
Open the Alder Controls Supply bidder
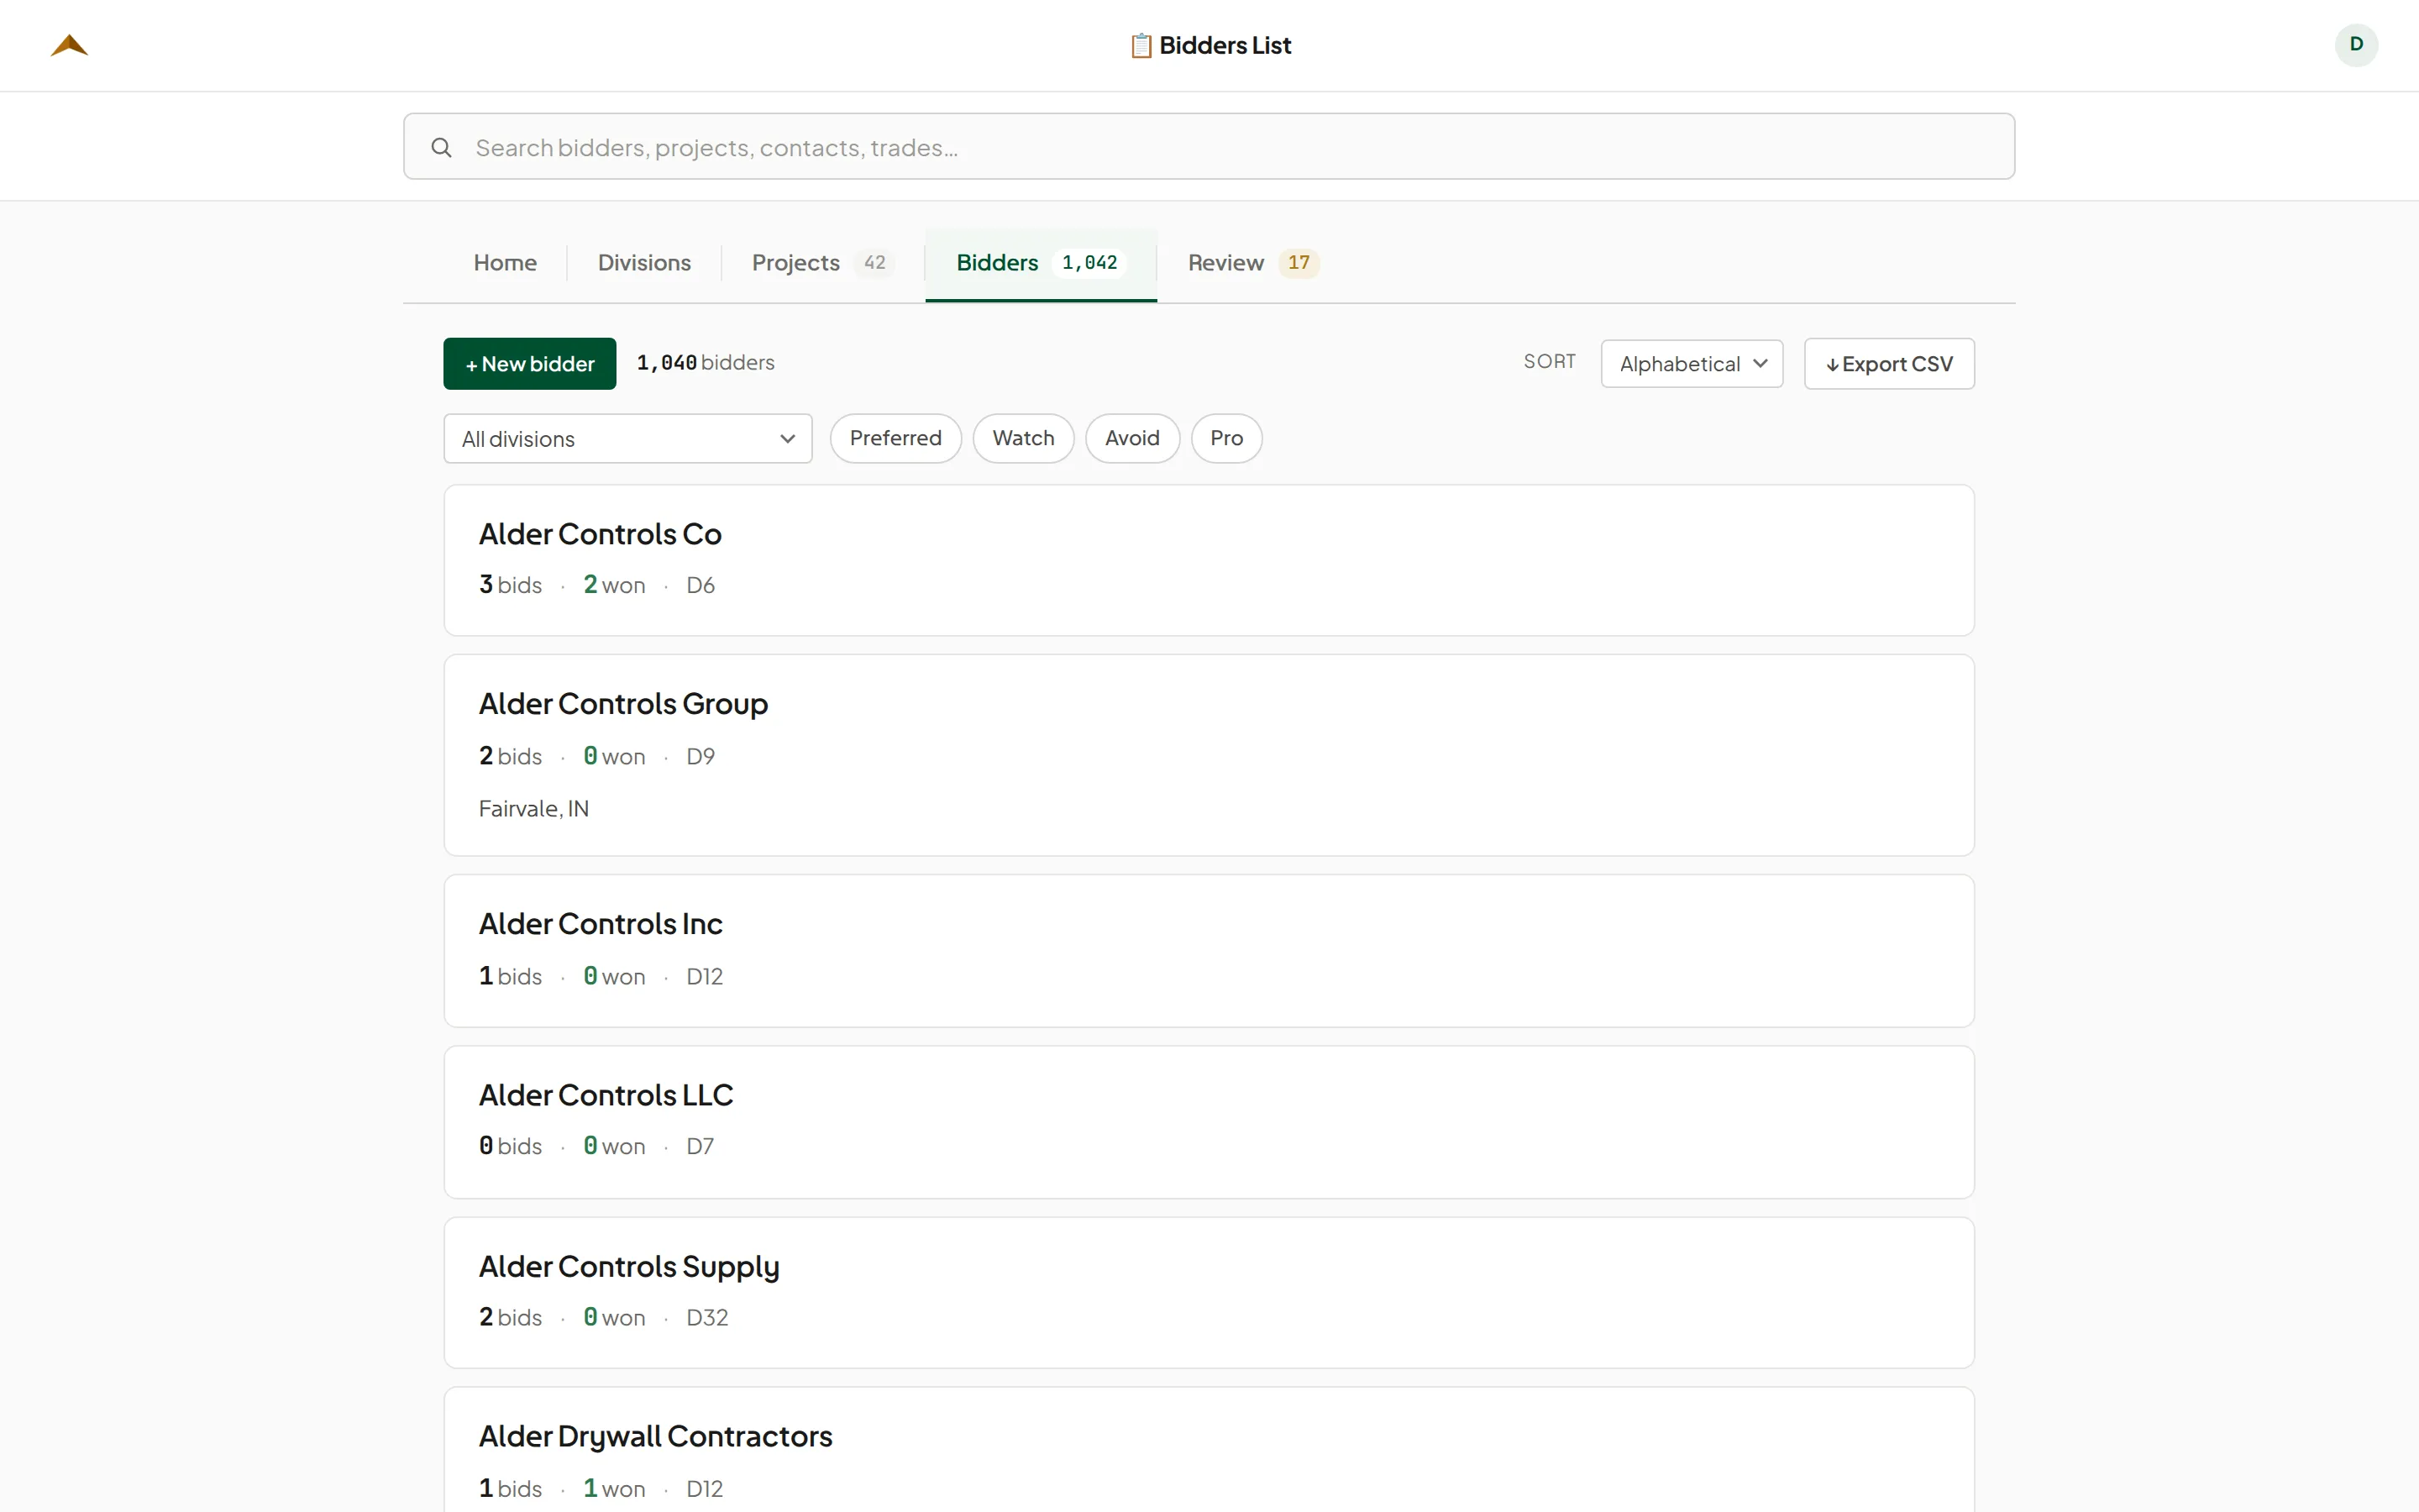click(1209, 1293)
